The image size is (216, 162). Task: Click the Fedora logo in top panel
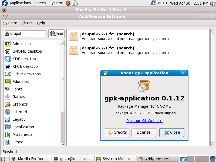(x=5, y=3)
